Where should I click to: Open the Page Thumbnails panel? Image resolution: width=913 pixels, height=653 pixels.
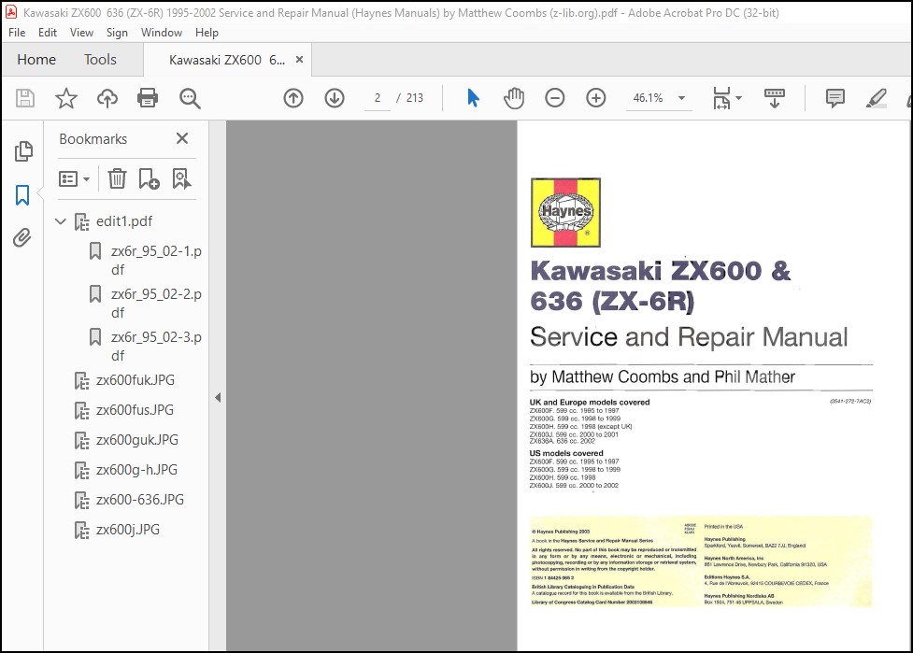tap(23, 151)
